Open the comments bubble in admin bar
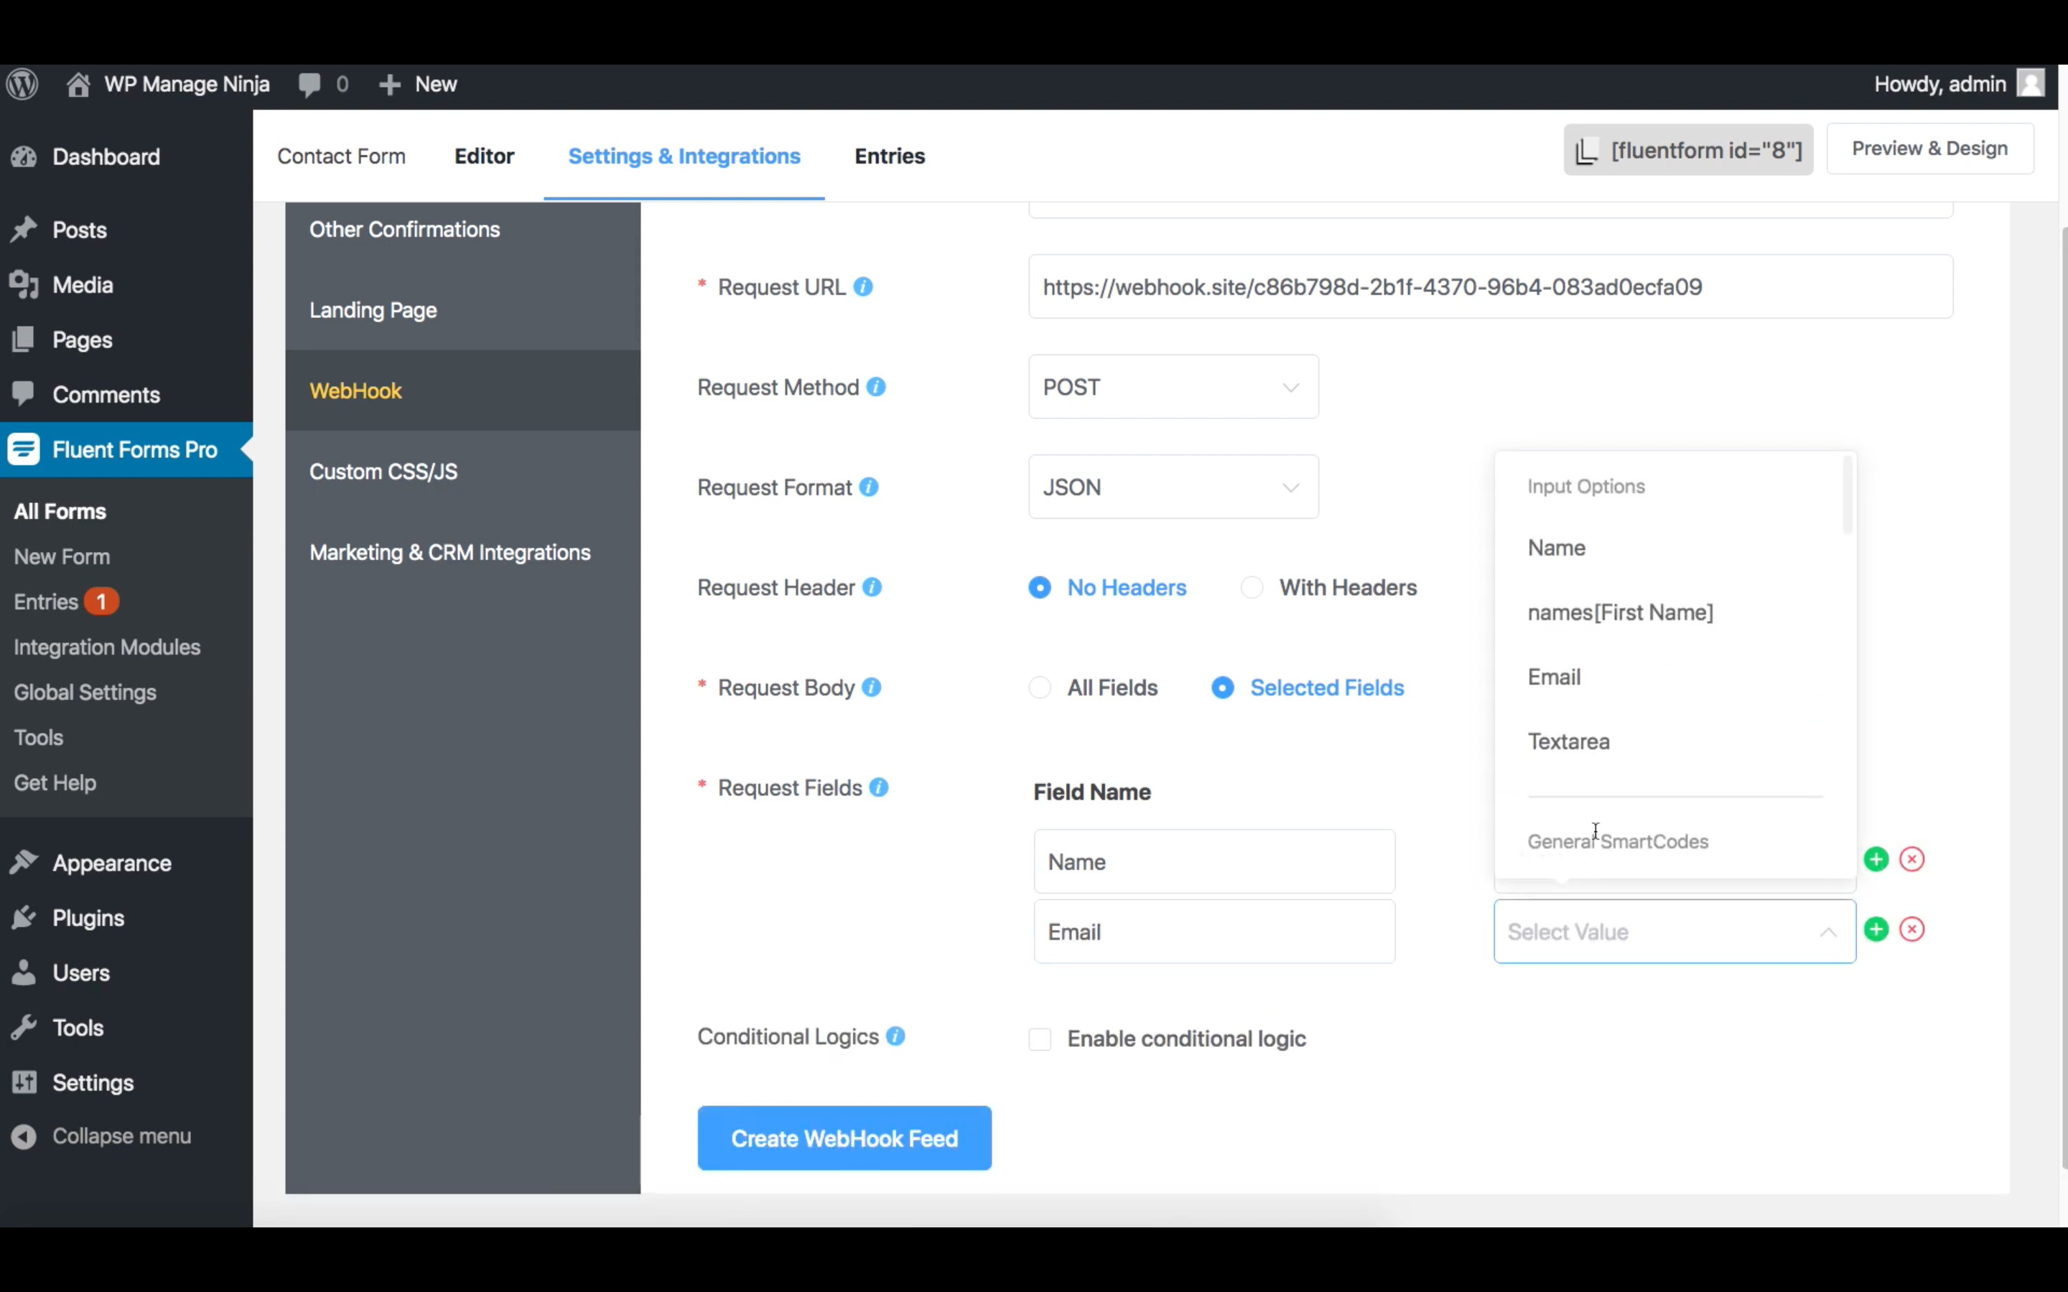The image size is (2068, 1292). (x=309, y=85)
